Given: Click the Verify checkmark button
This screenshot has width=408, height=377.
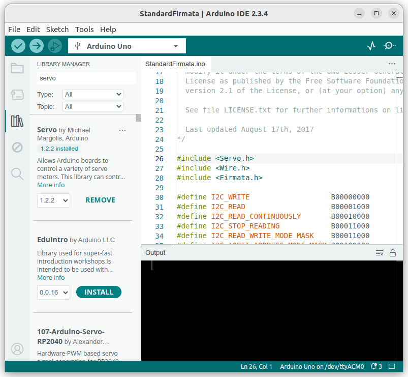Looking at the screenshot, I should click(x=18, y=46).
